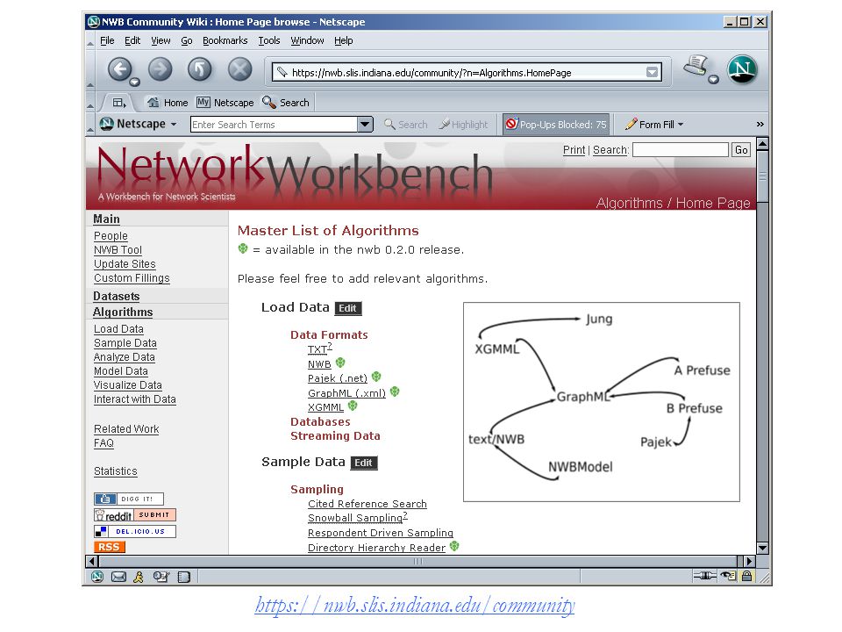Open the Netscape toolbar brand dropdown
The width and height of the screenshot is (842, 632).
(x=174, y=124)
